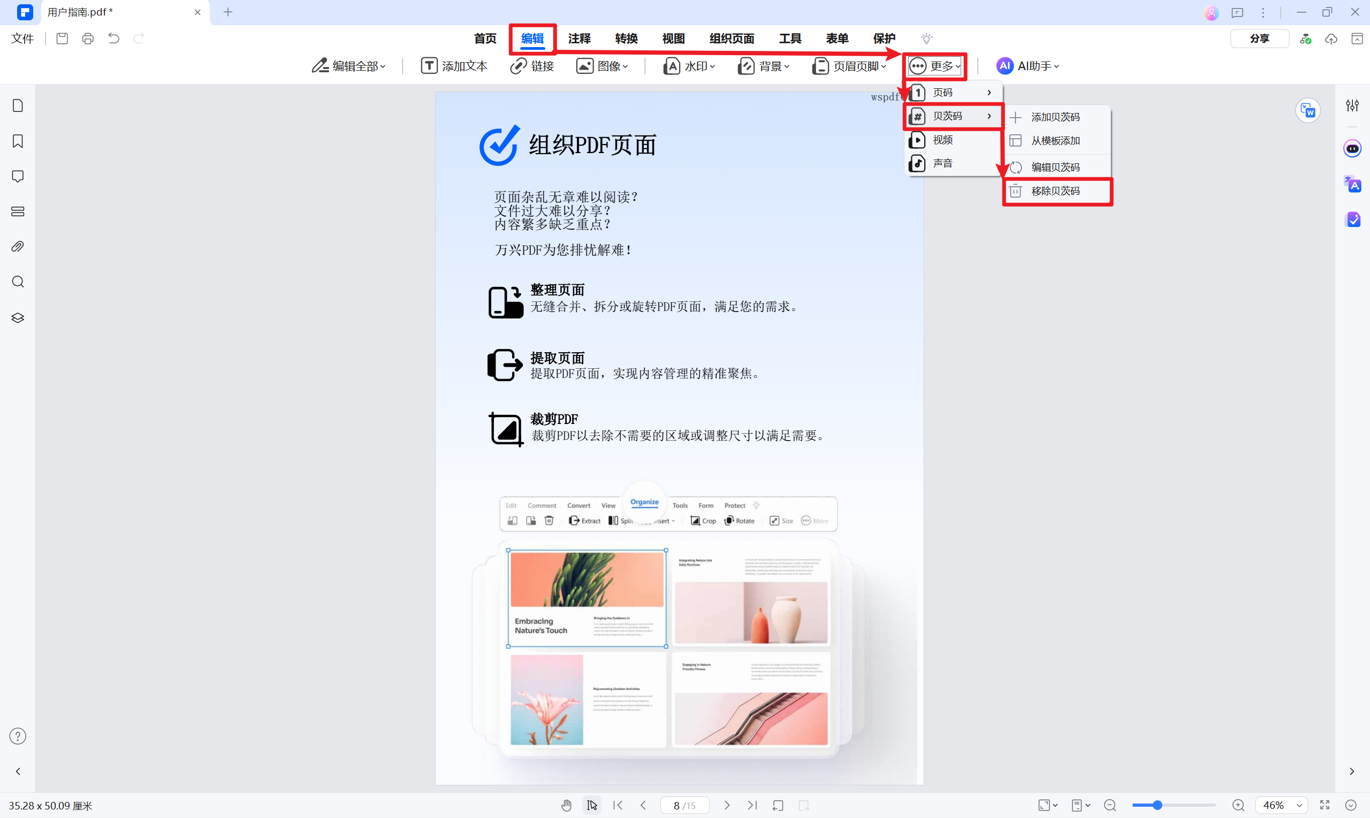Toggle fullscreen view mode
This screenshot has width=1370, height=818.
pos(1325,805)
